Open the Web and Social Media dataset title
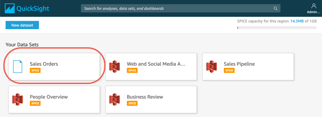Viewport: 322px width, 117px height. click(x=156, y=64)
